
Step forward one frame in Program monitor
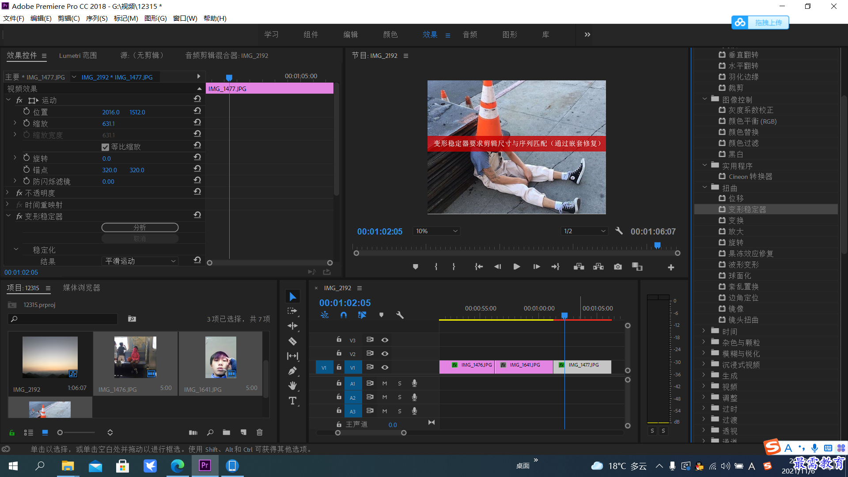pyautogui.click(x=536, y=267)
